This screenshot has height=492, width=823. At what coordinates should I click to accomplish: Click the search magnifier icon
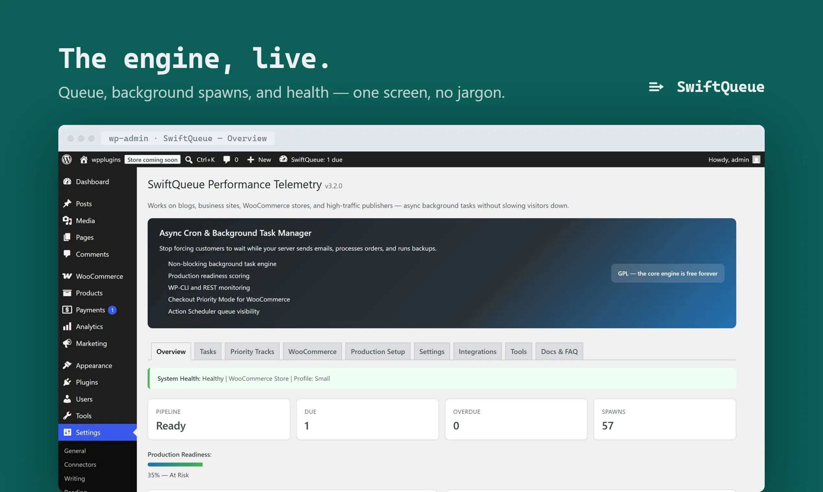(x=189, y=160)
